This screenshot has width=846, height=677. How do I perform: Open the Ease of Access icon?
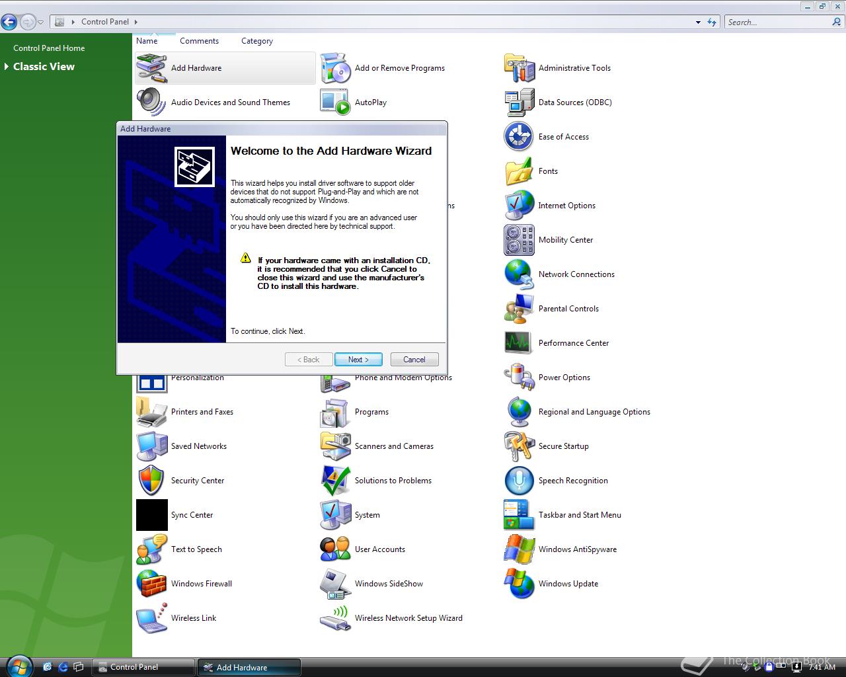519,137
